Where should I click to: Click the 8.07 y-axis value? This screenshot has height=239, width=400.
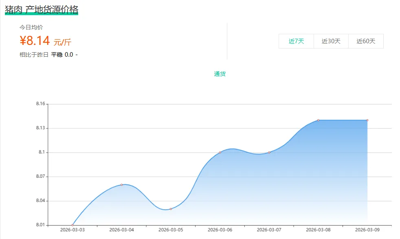(40, 177)
